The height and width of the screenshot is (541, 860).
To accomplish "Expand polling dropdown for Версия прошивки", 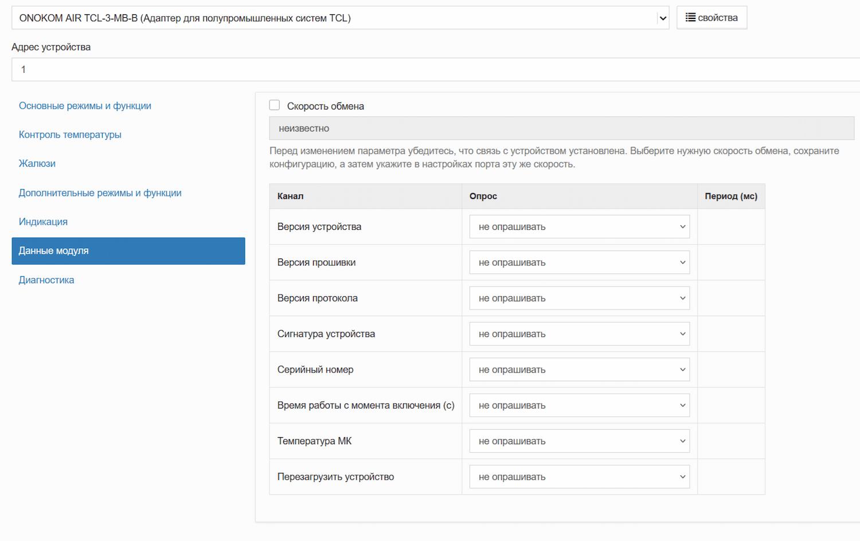I will [x=579, y=262].
